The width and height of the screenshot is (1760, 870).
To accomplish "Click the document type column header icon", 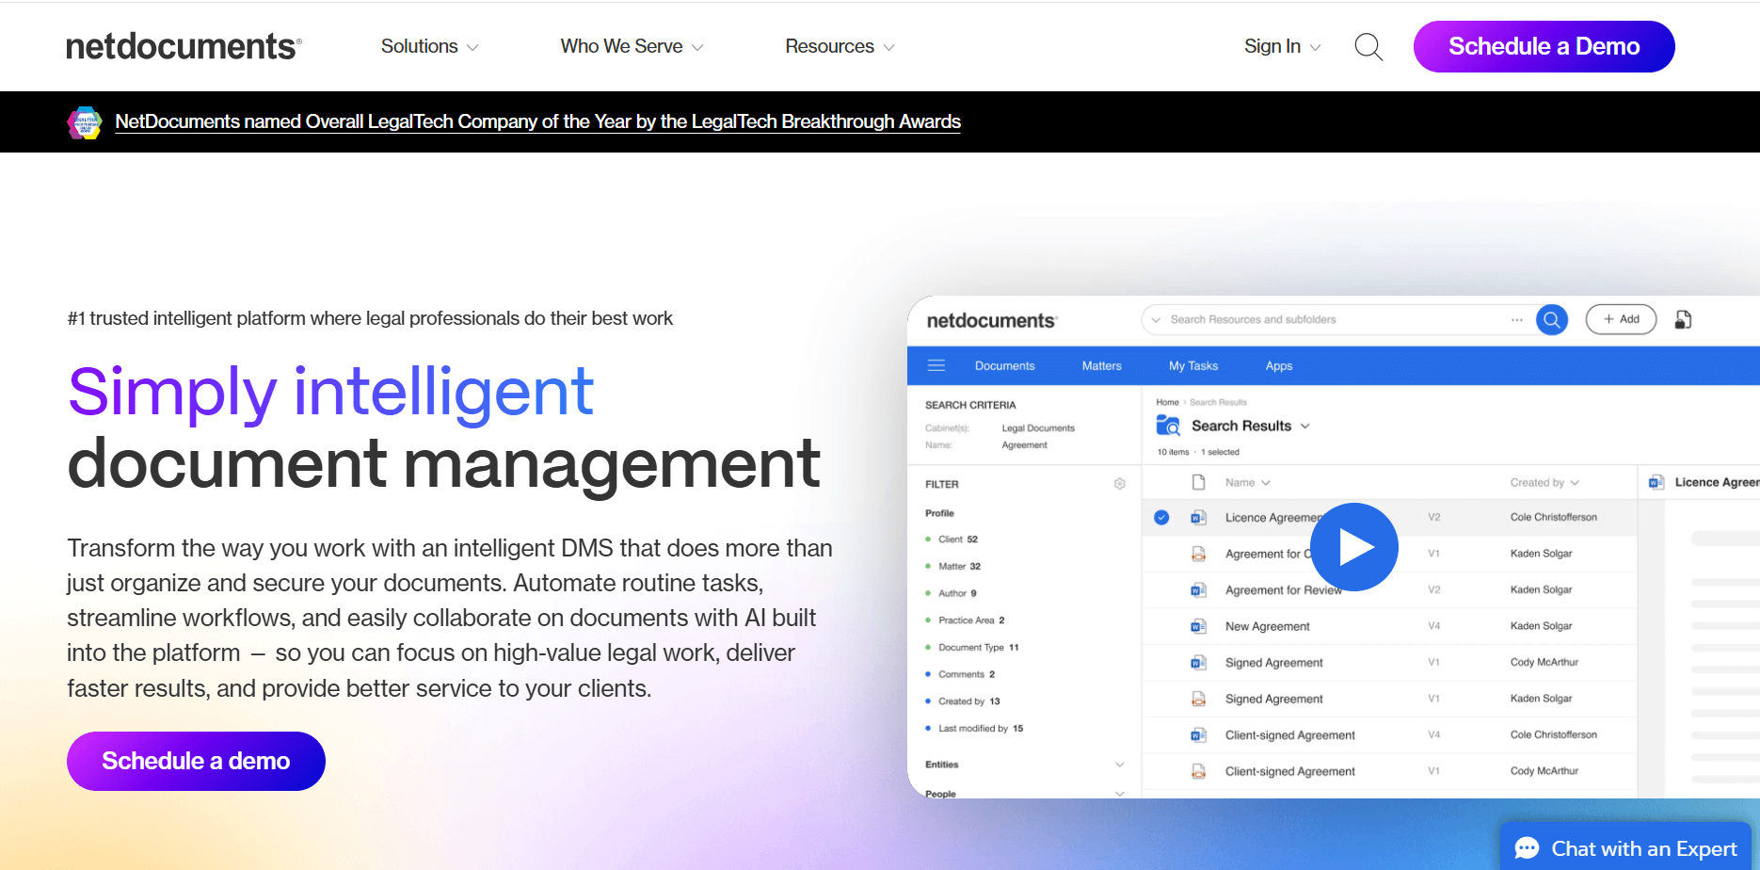I will coord(1199,482).
